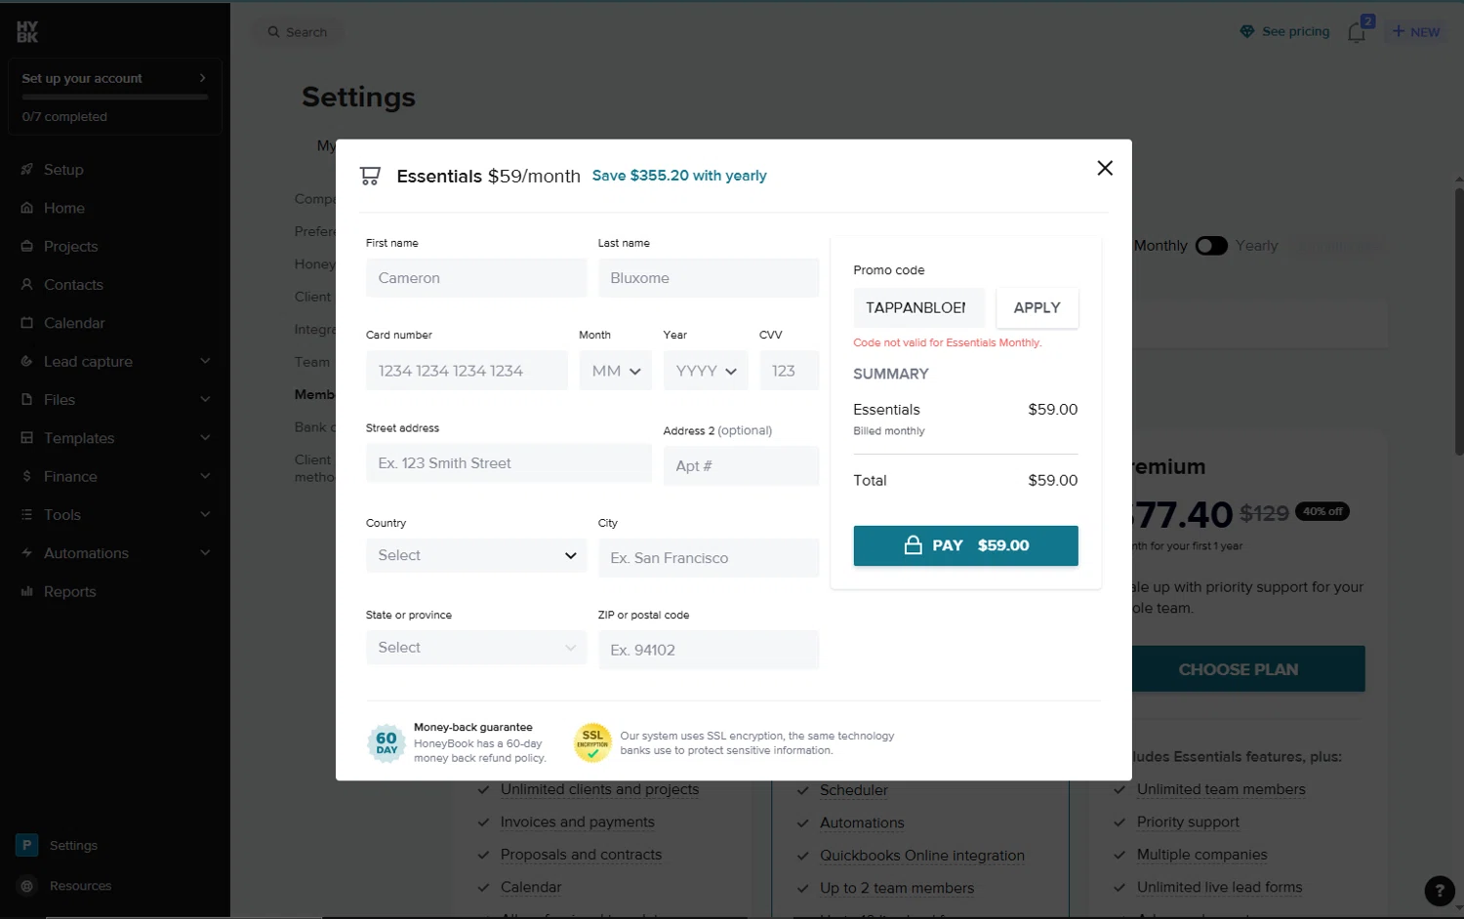Viewport: 1464px width, 919px height.
Task: Expand Finance submenu chevron
Action: [x=205, y=476]
